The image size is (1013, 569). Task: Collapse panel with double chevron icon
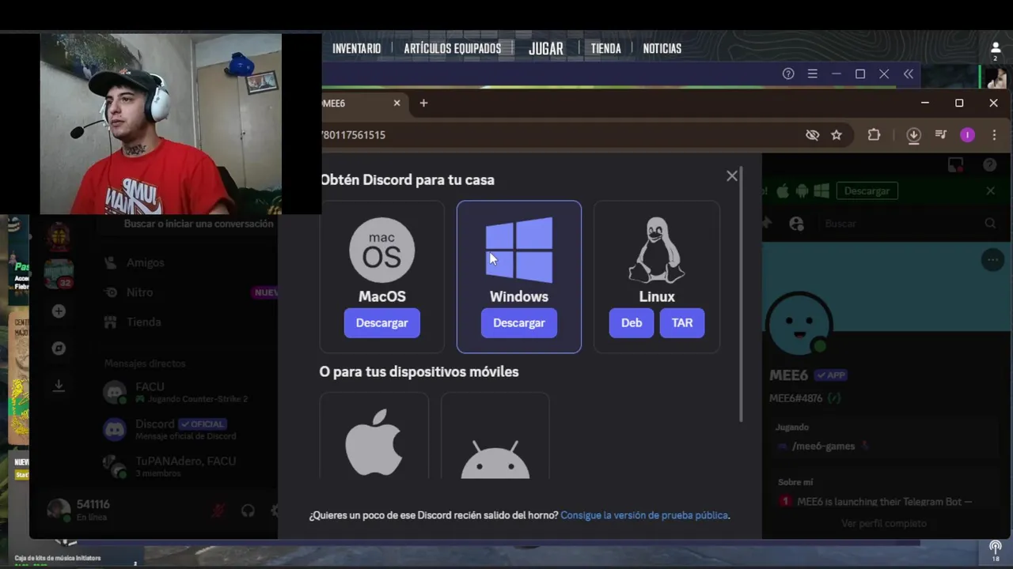909,73
